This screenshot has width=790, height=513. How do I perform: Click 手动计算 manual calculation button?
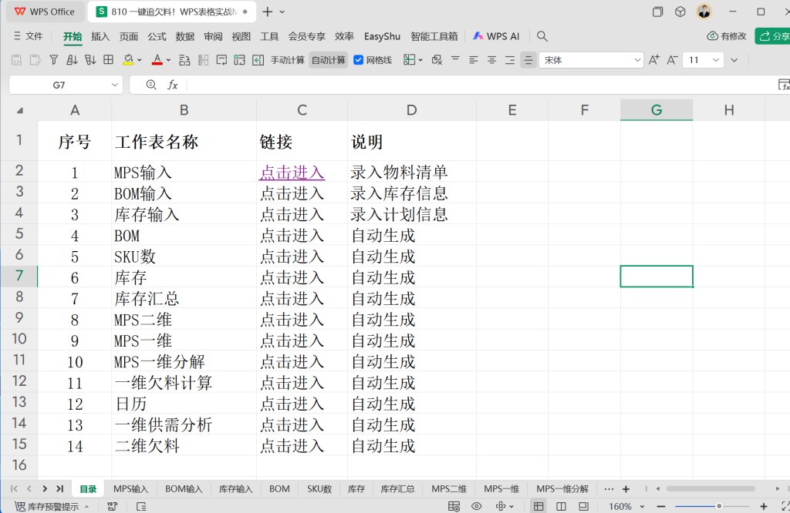[287, 60]
